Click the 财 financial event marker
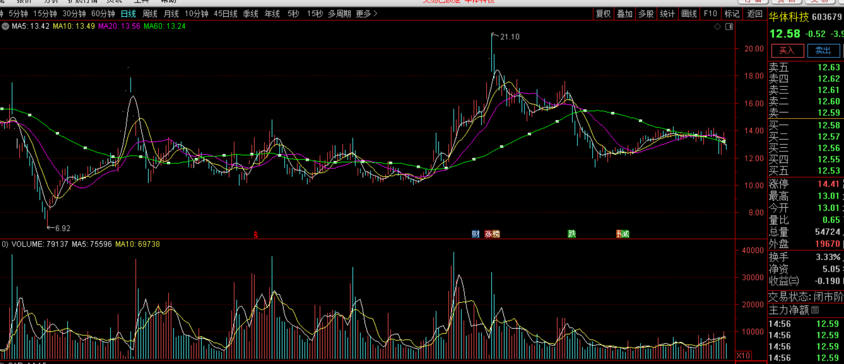The height and width of the screenshot is (364, 844). (x=476, y=234)
